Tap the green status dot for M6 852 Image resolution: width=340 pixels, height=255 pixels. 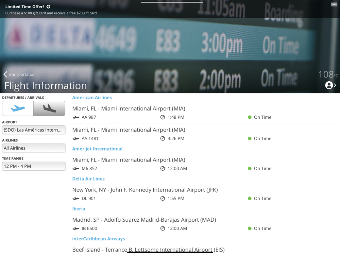250,169
